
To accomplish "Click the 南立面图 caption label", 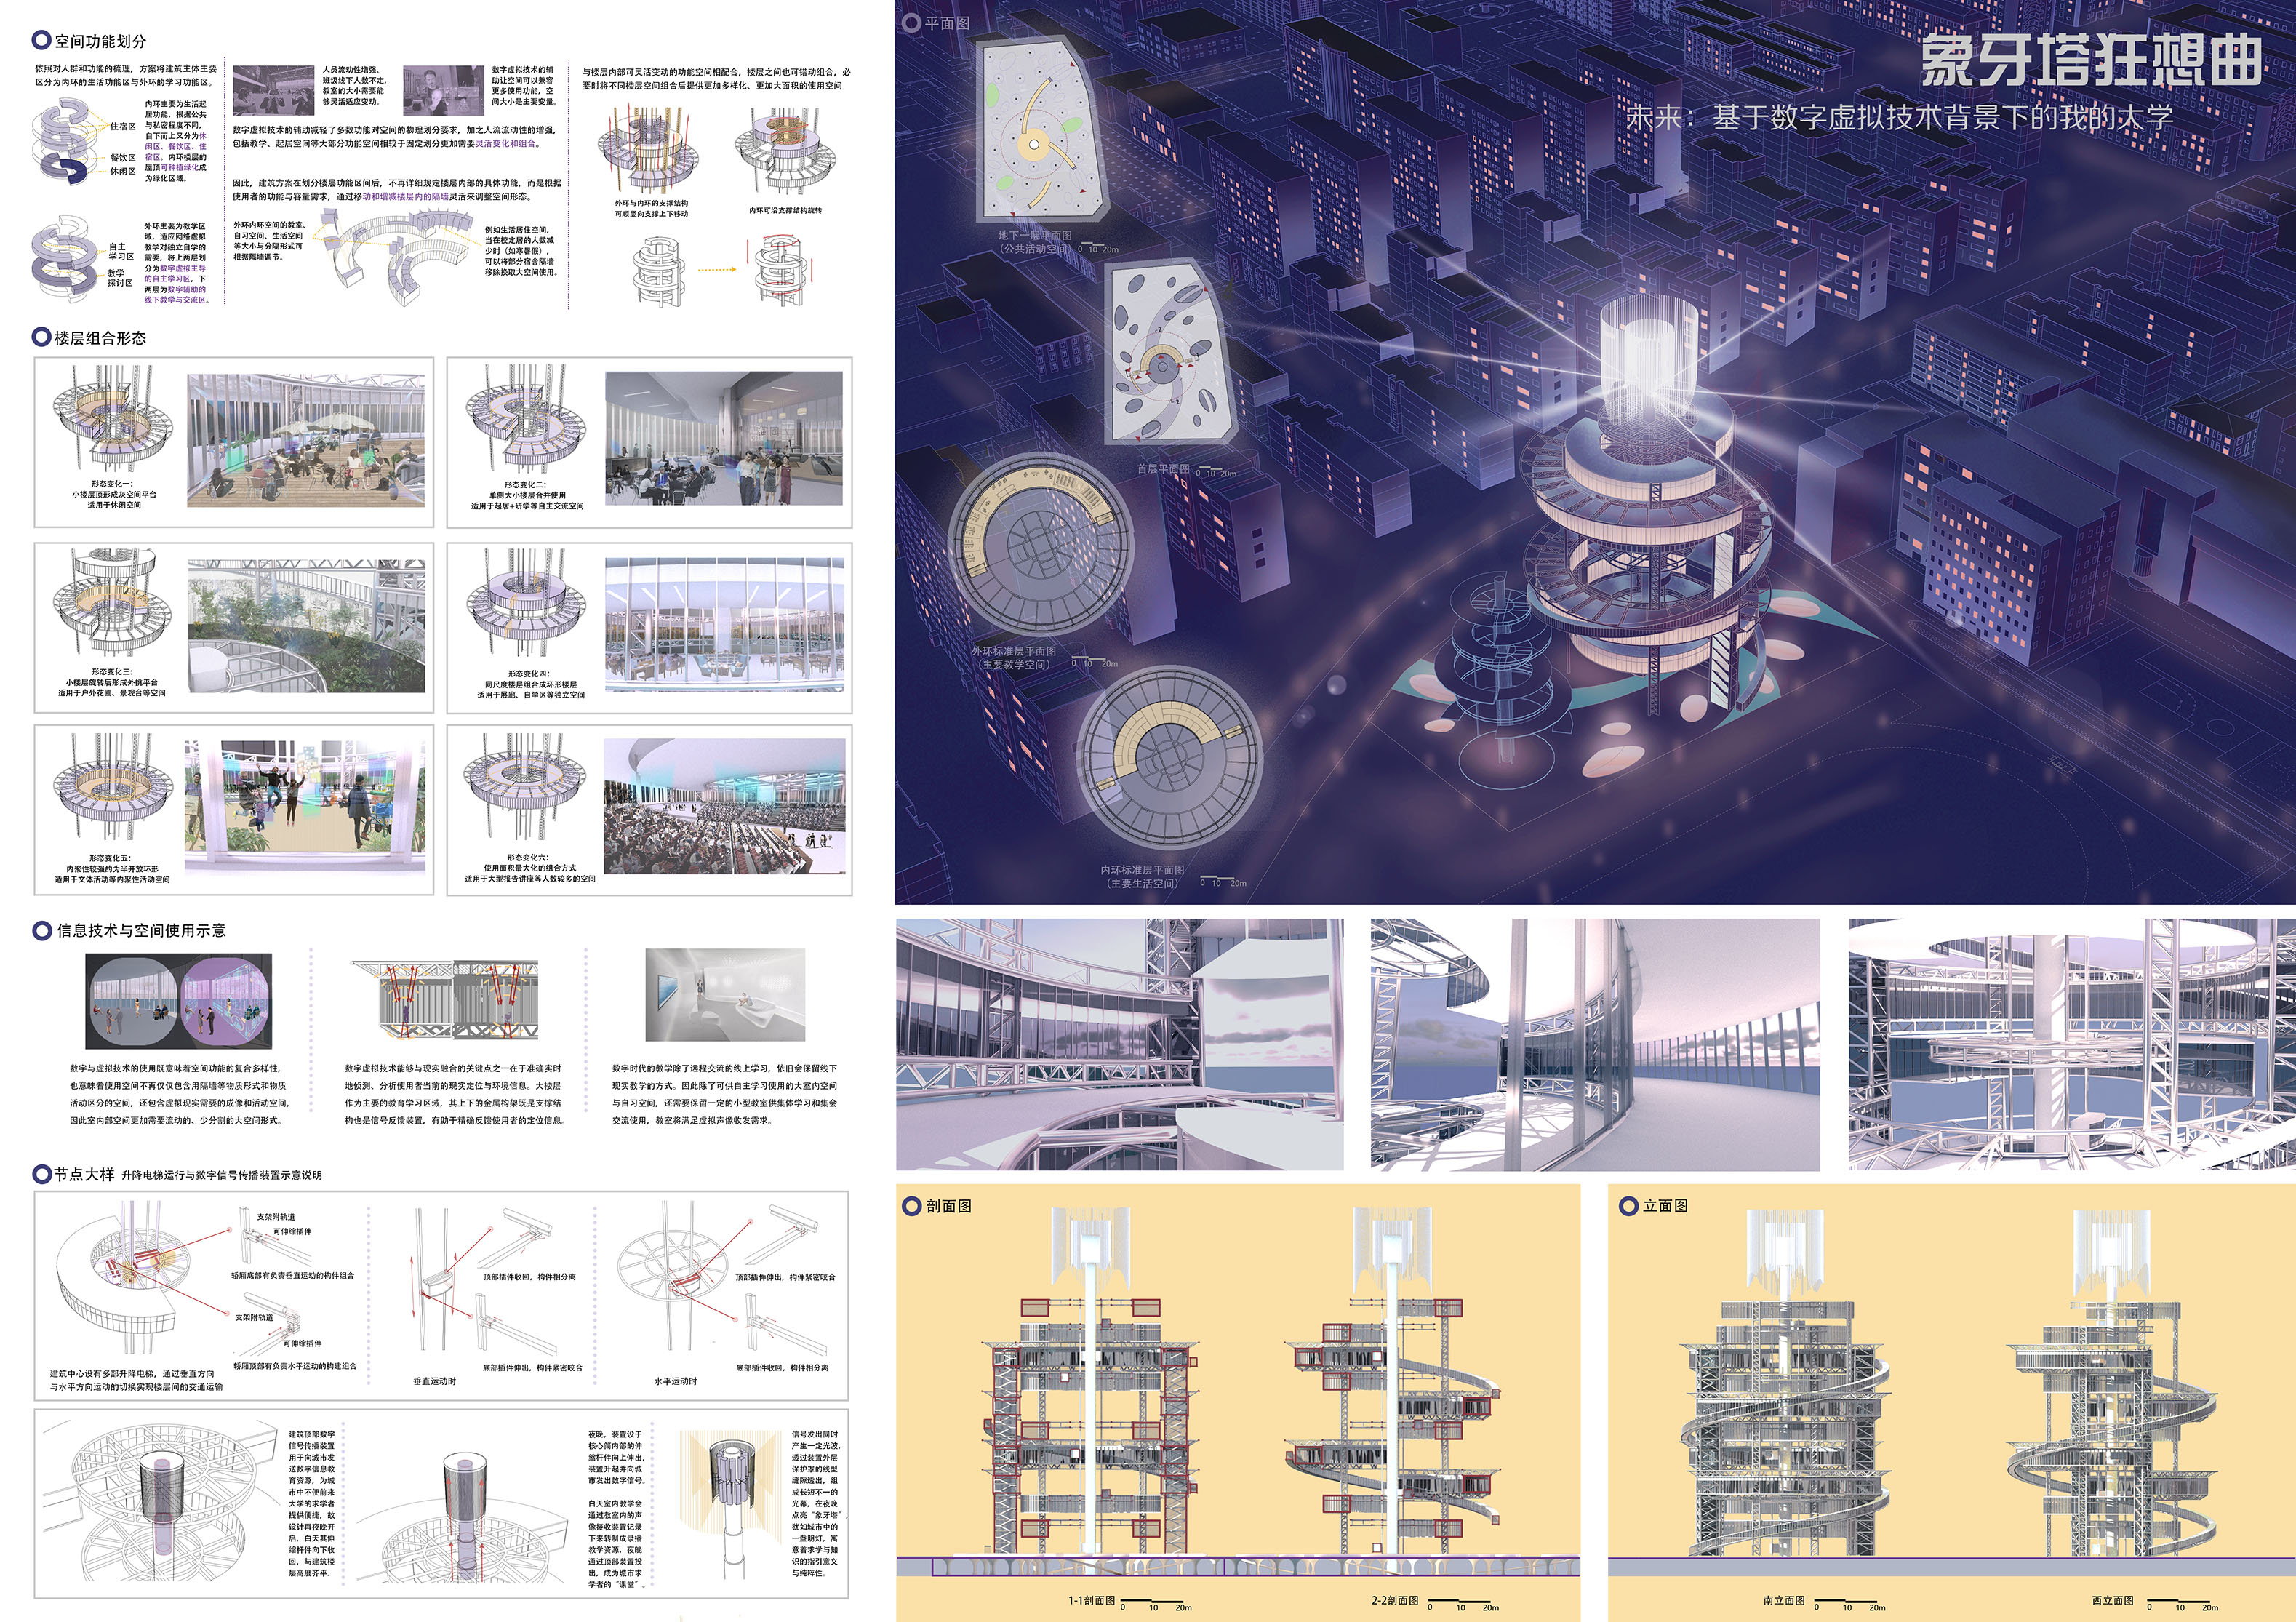I will pos(1783,1600).
